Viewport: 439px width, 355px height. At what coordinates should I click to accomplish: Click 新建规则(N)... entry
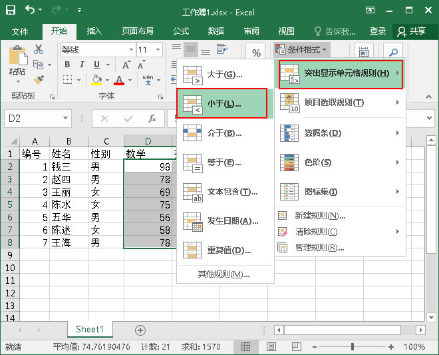(341, 216)
